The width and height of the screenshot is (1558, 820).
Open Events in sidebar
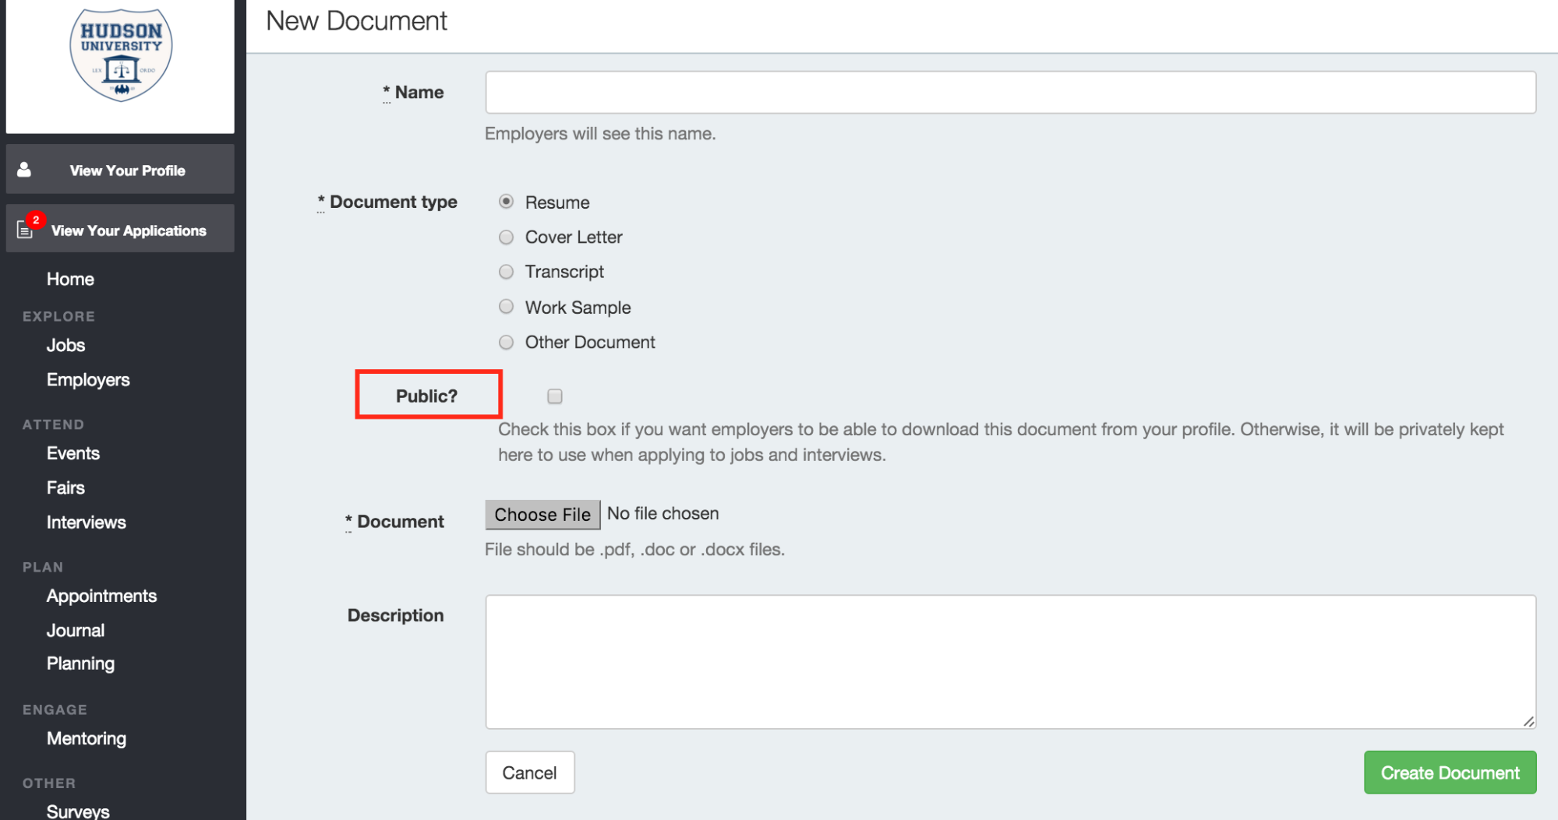click(73, 453)
